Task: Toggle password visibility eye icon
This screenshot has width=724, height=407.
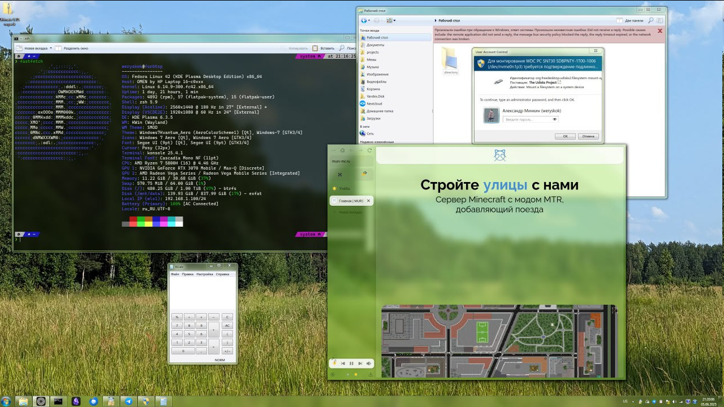Action: pos(555,119)
